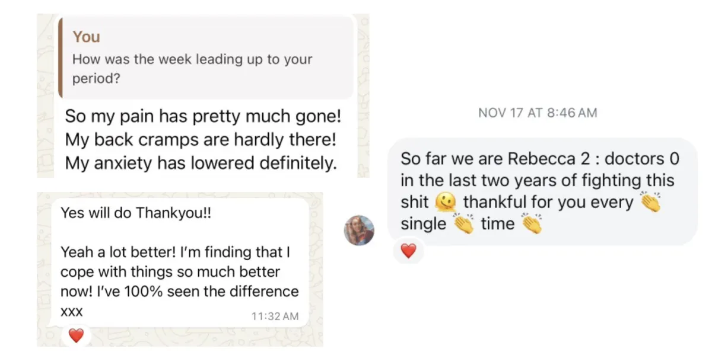Screen dimensions: 712x358
Task: Click "My anxiety has lowered definitely." text
Action: [201, 163]
